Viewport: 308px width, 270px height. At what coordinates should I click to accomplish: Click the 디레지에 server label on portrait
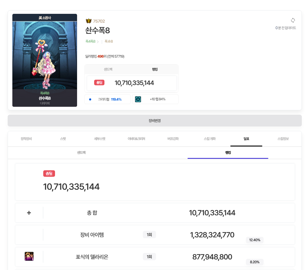45,103
